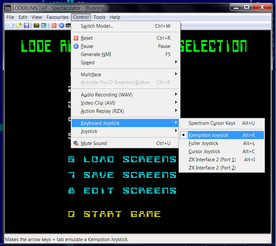Click the Save floppy disk icon

point(26,25)
